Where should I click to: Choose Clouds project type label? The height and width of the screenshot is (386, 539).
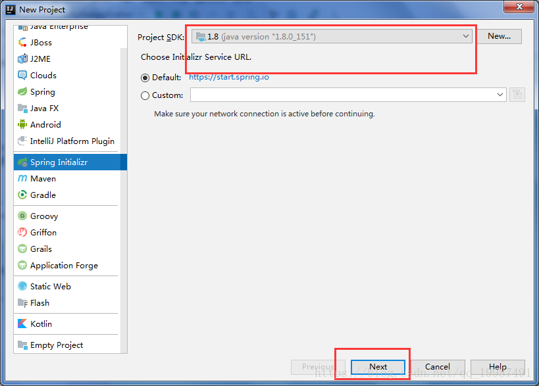(43, 75)
